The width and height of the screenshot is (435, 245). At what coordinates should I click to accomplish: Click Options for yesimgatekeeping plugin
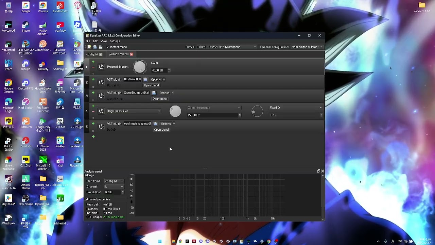tap(166, 124)
